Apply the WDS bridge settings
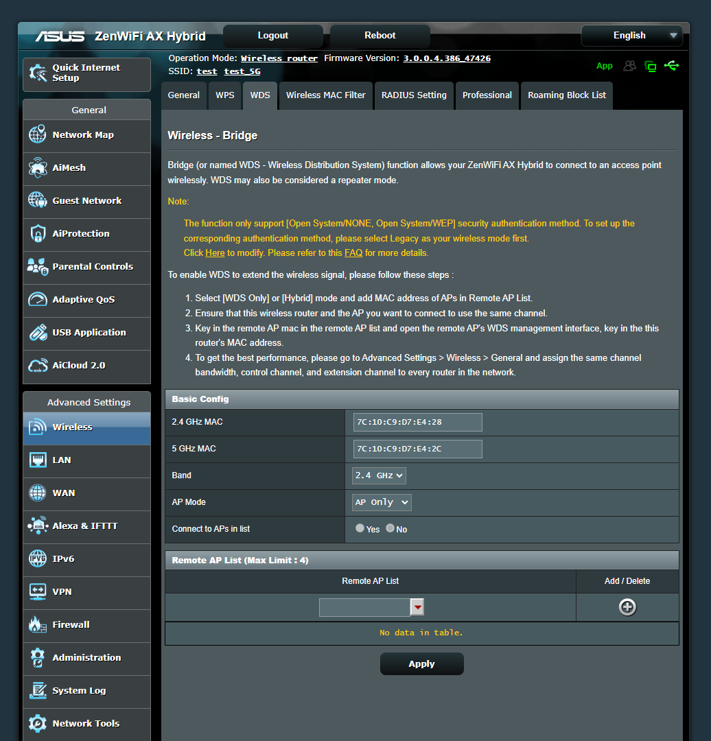 pos(421,663)
